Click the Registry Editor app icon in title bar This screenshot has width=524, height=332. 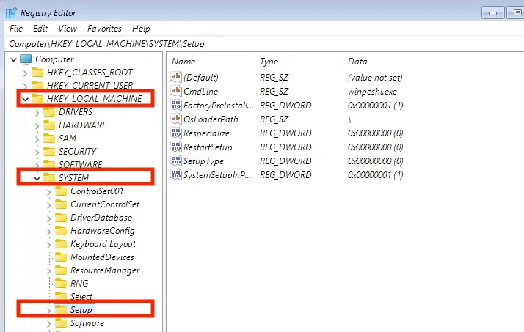click(11, 12)
